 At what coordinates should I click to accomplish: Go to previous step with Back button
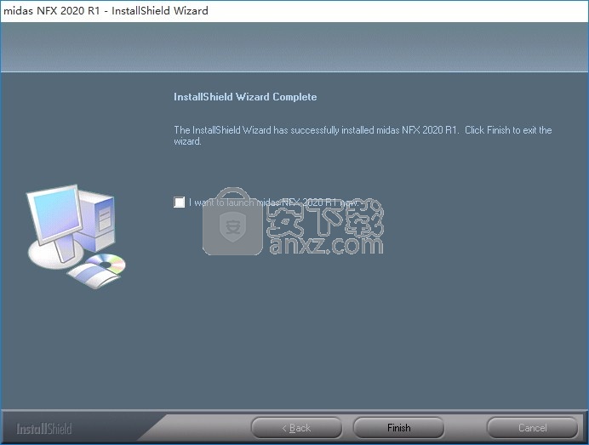pos(296,428)
